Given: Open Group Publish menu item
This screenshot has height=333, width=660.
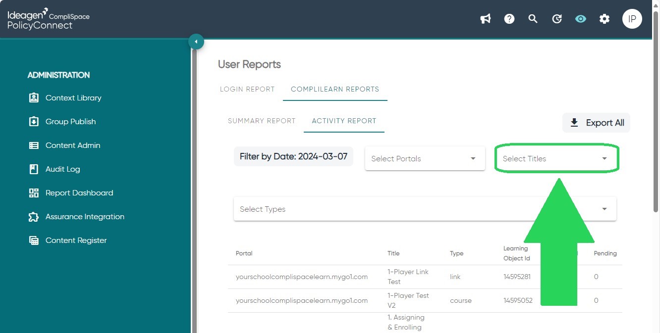Looking at the screenshot, I should point(70,121).
